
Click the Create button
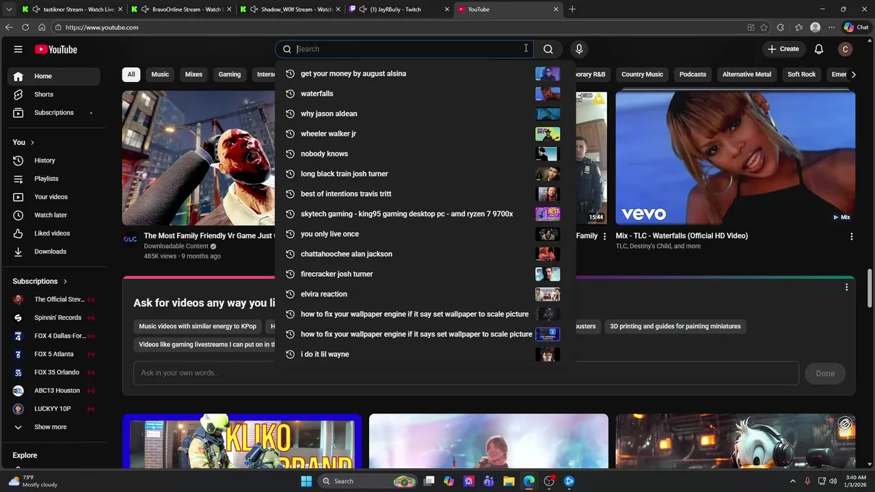pyautogui.click(x=783, y=49)
